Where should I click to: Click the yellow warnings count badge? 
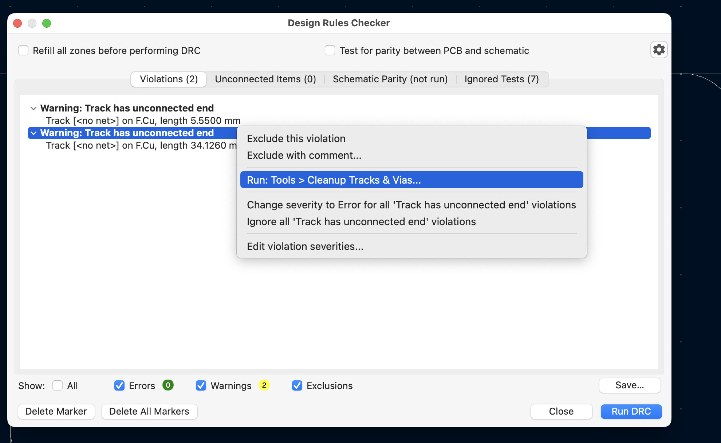click(x=264, y=385)
